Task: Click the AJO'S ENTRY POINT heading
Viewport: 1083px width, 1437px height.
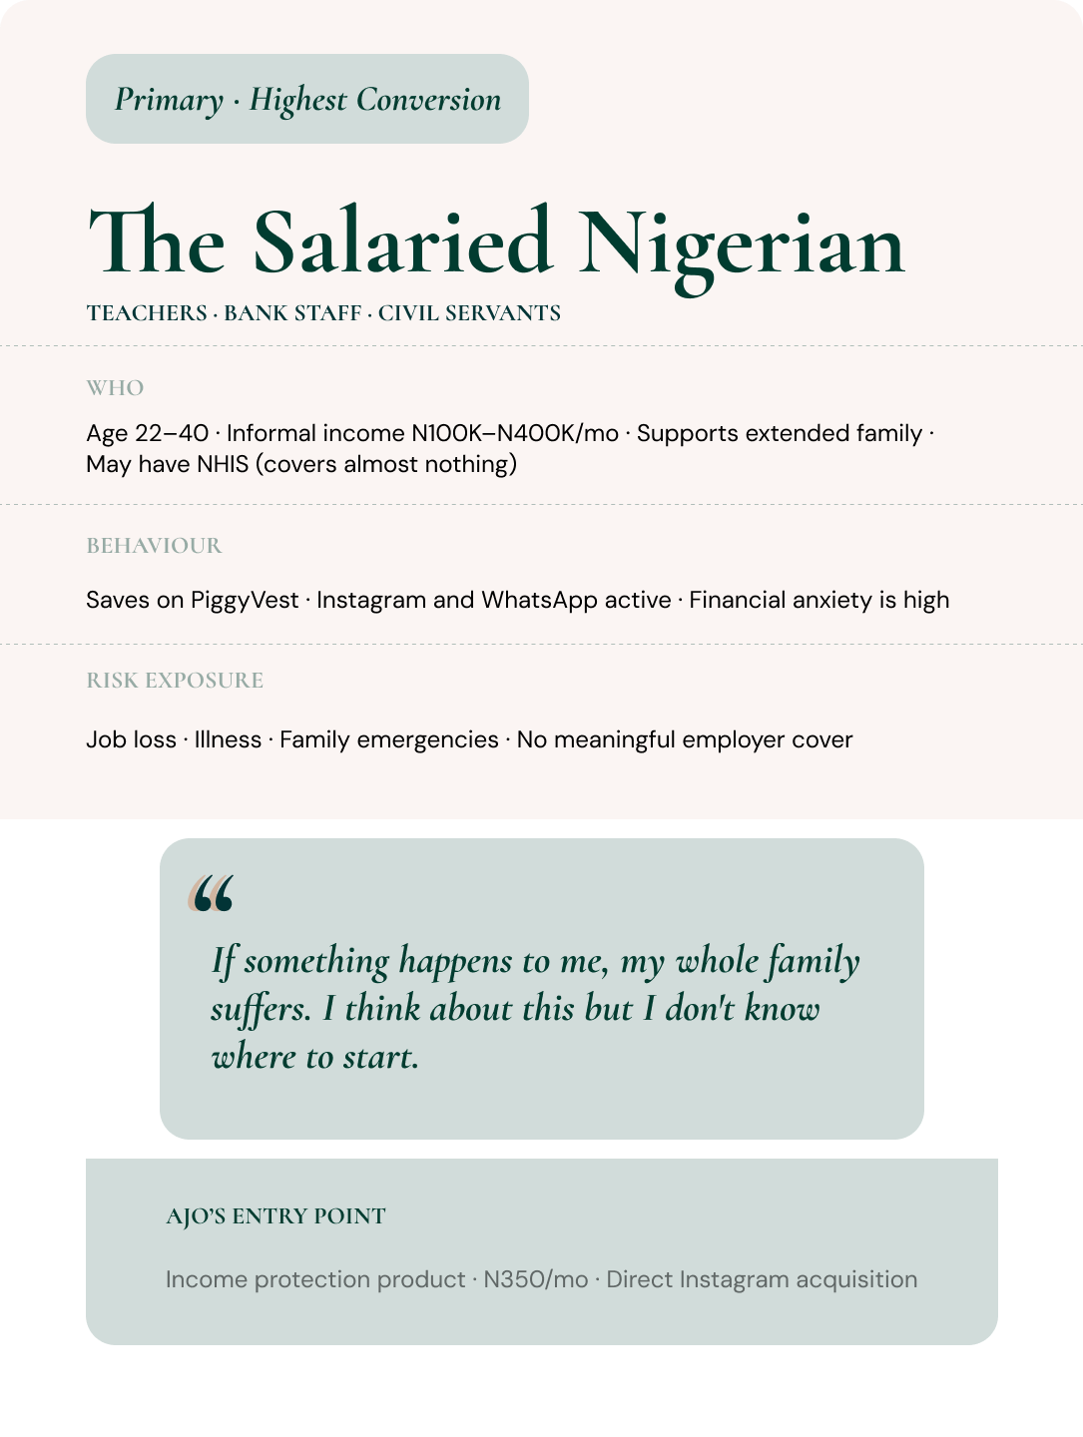Action: click(275, 1216)
